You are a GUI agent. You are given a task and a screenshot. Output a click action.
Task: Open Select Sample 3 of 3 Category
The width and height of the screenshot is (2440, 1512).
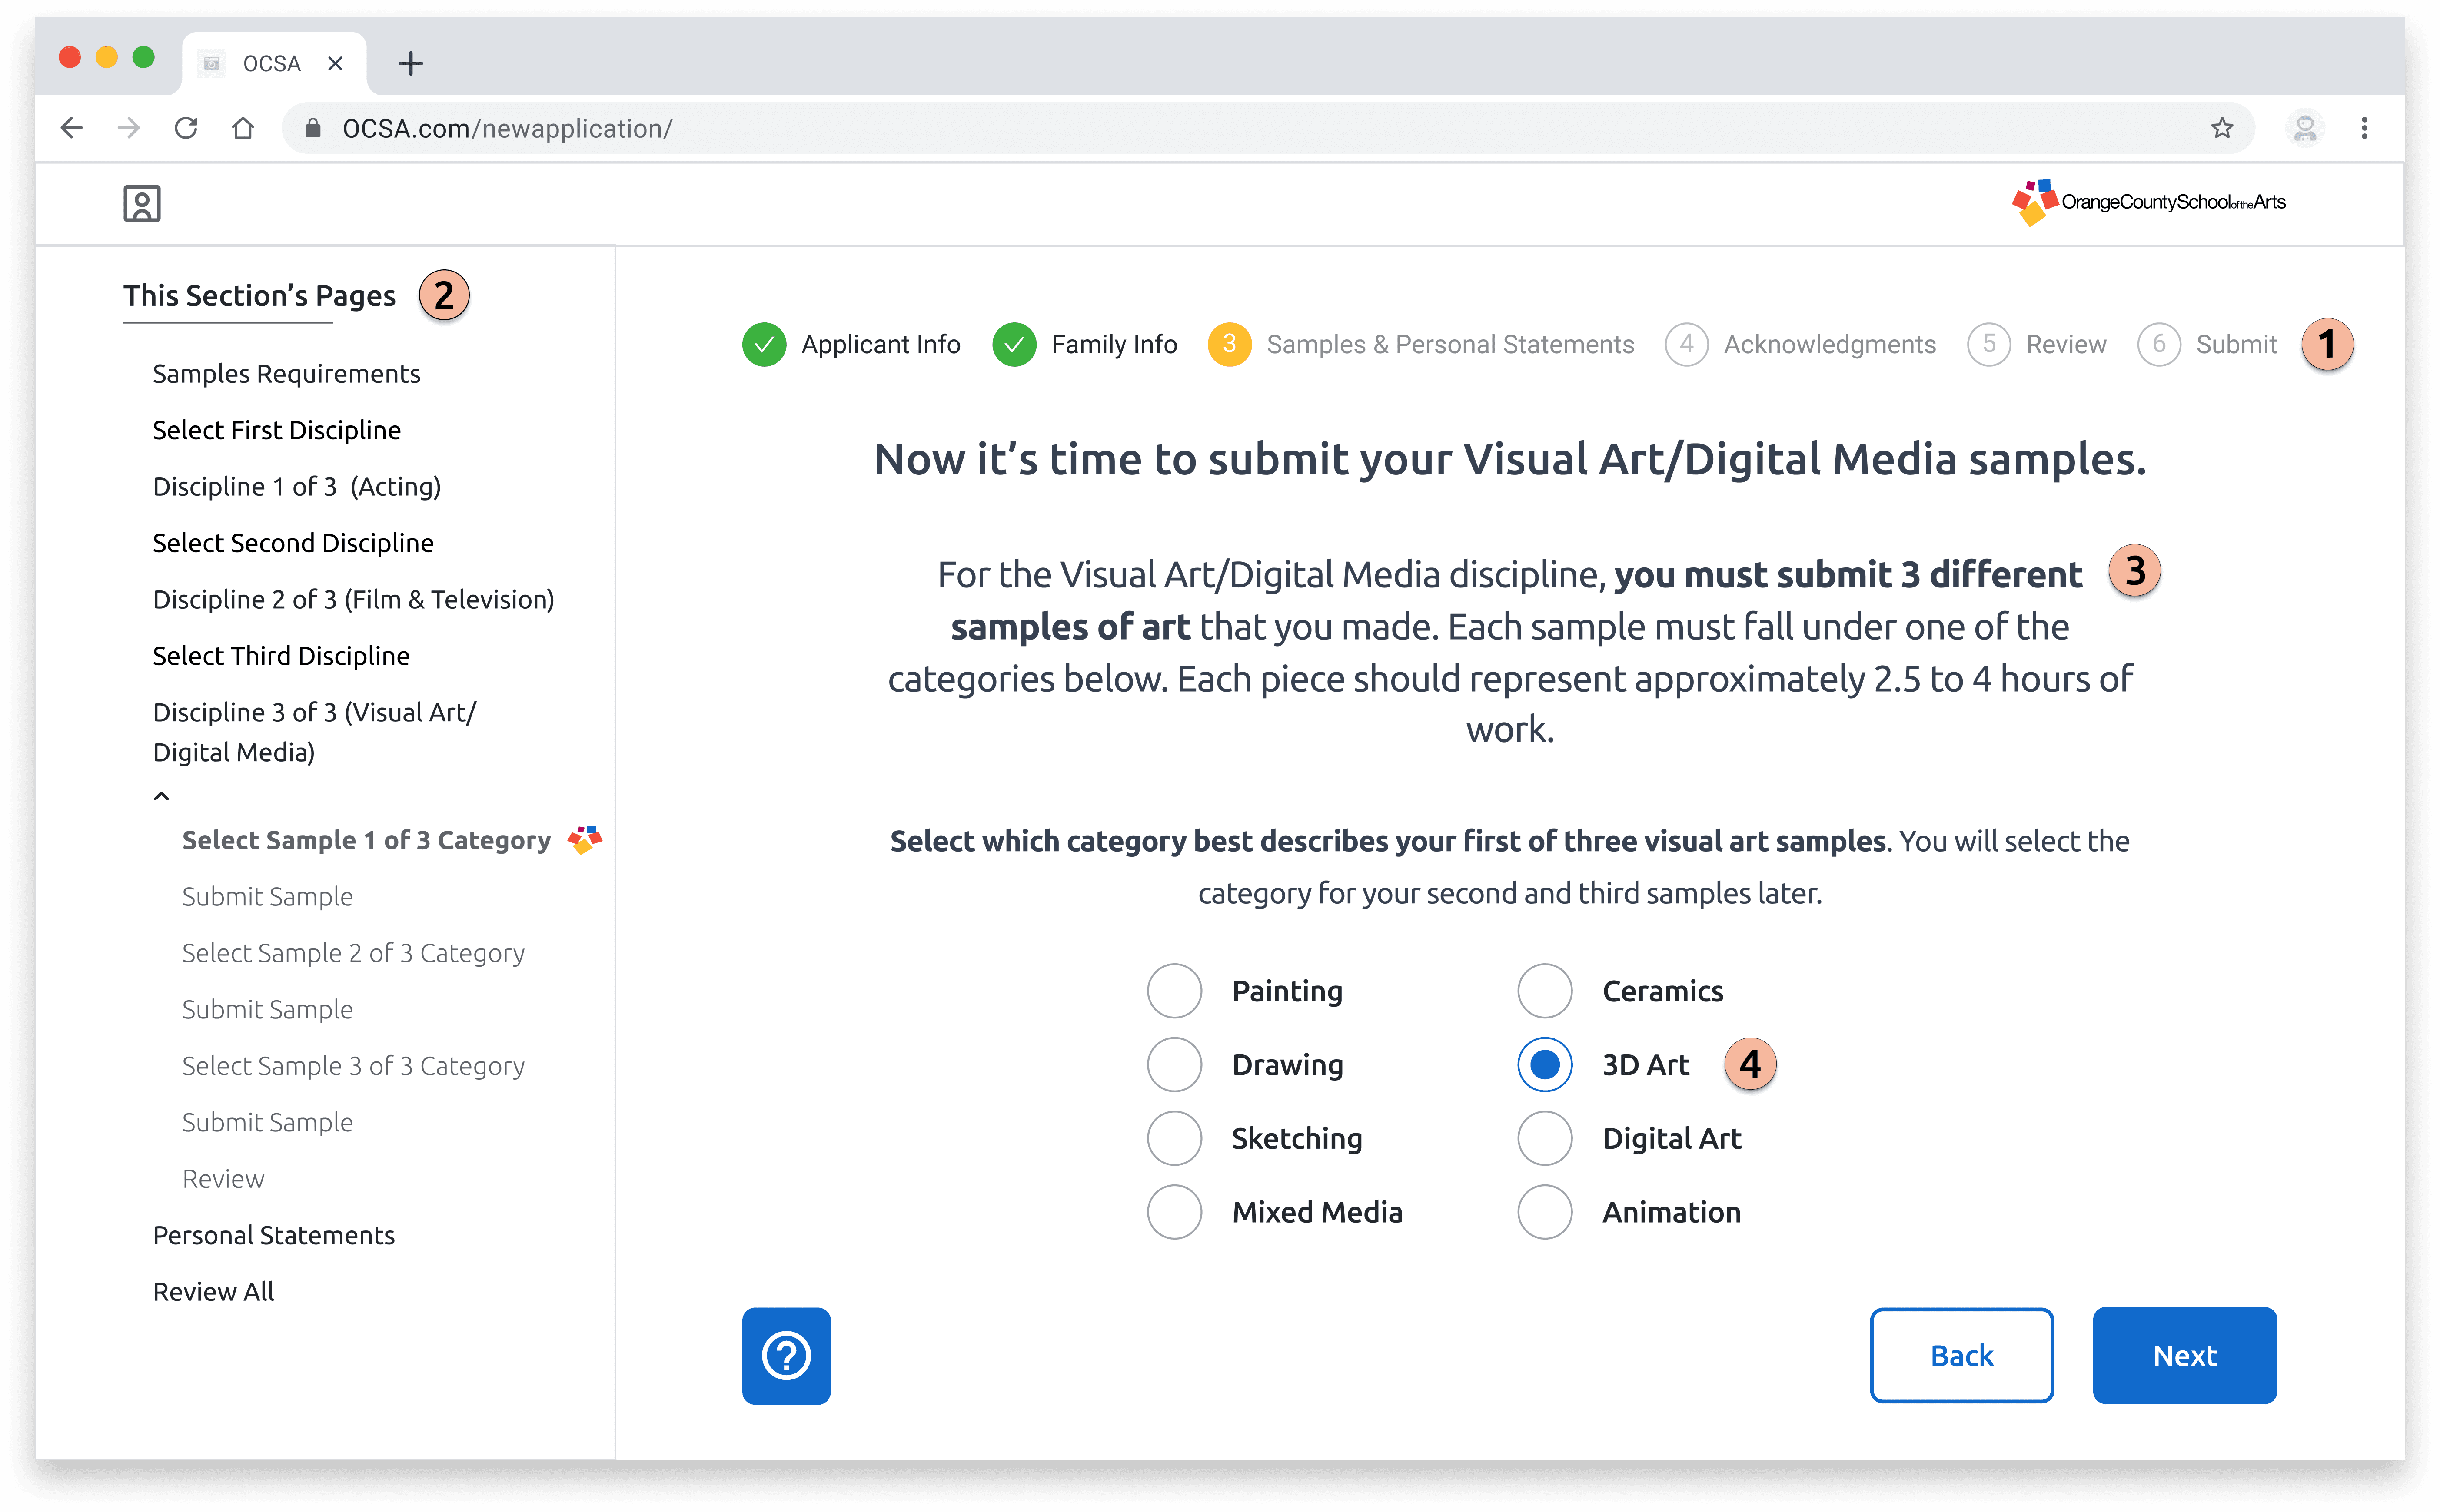click(353, 1066)
